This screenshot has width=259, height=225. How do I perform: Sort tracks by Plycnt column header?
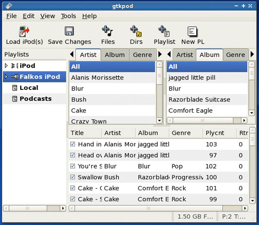[220, 133]
